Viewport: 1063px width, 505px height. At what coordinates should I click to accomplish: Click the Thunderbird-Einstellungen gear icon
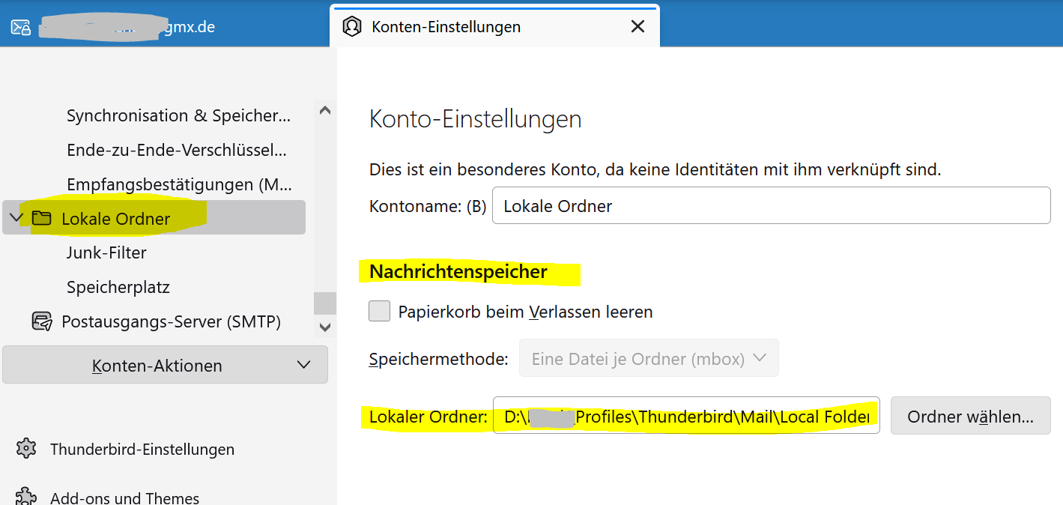[26, 449]
